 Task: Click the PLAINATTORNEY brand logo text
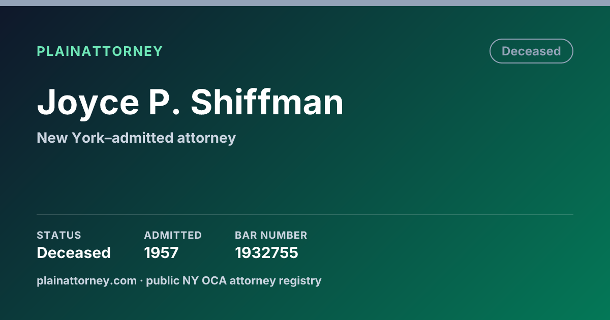(100, 51)
